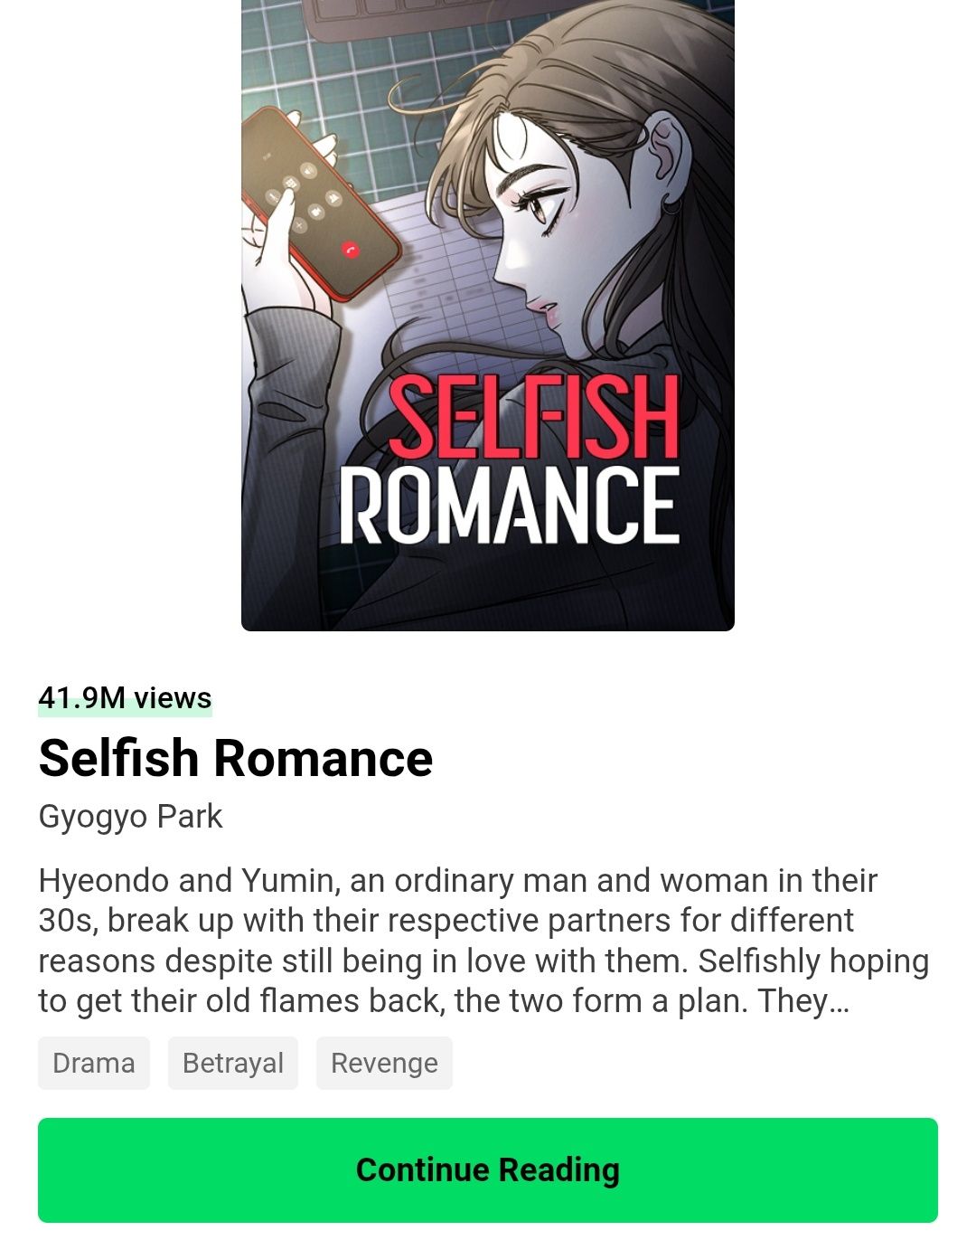Click the 41.9M views label
The width and height of the screenshot is (976, 1259).
click(x=125, y=698)
